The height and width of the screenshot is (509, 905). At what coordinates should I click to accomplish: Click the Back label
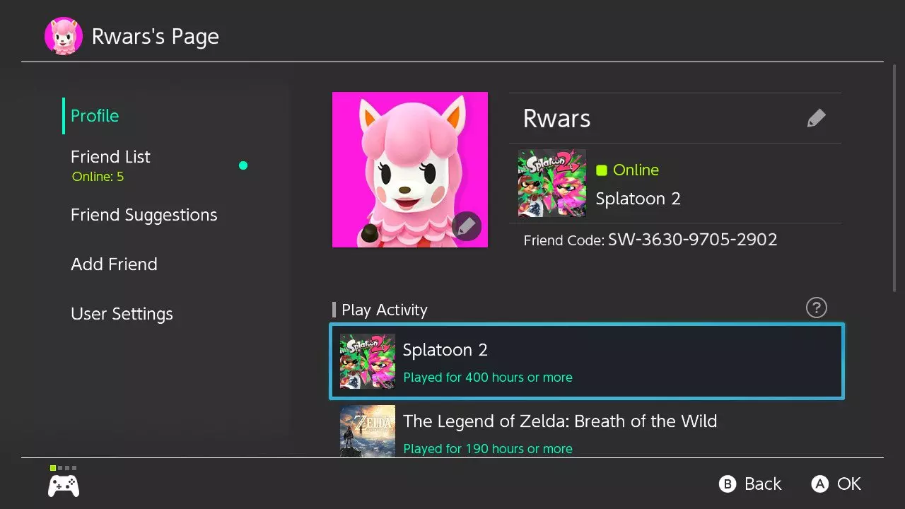coord(762,484)
